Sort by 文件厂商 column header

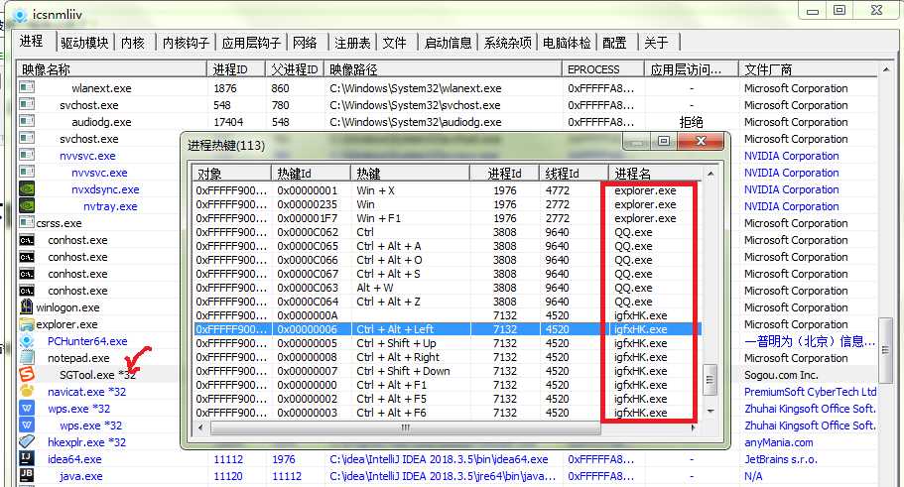(x=807, y=69)
